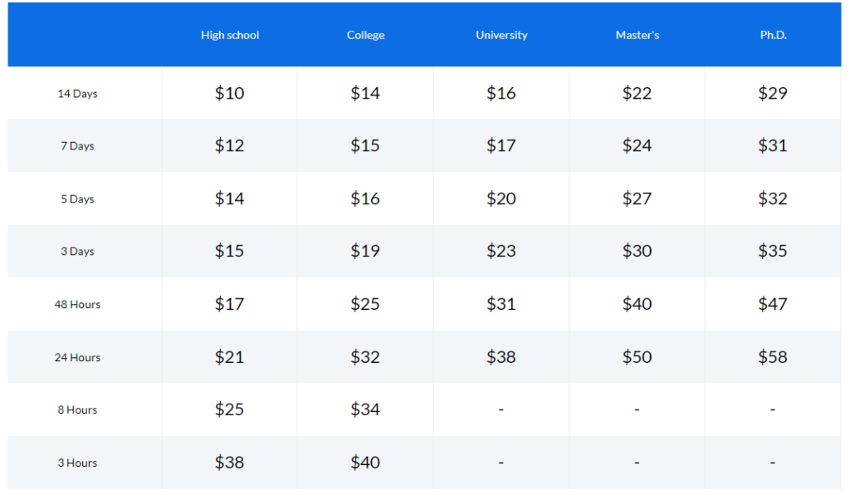The height and width of the screenshot is (500, 850).
Task: Select the $29 Ph.D. 14 Days price
Action: click(773, 93)
